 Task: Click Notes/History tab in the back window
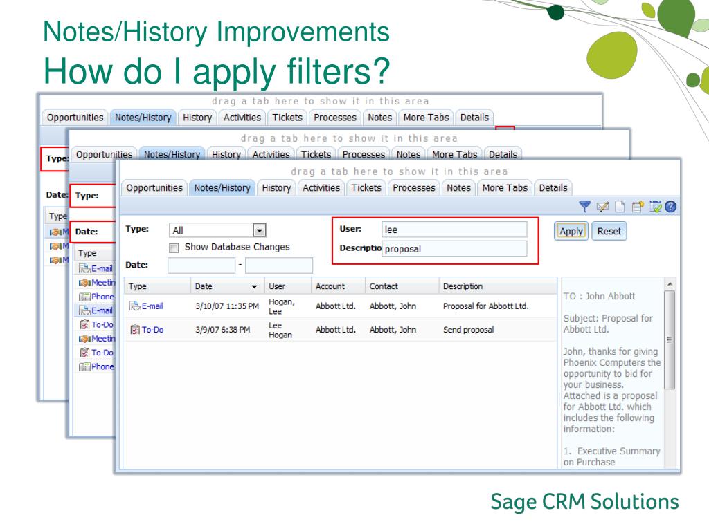coord(143,118)
